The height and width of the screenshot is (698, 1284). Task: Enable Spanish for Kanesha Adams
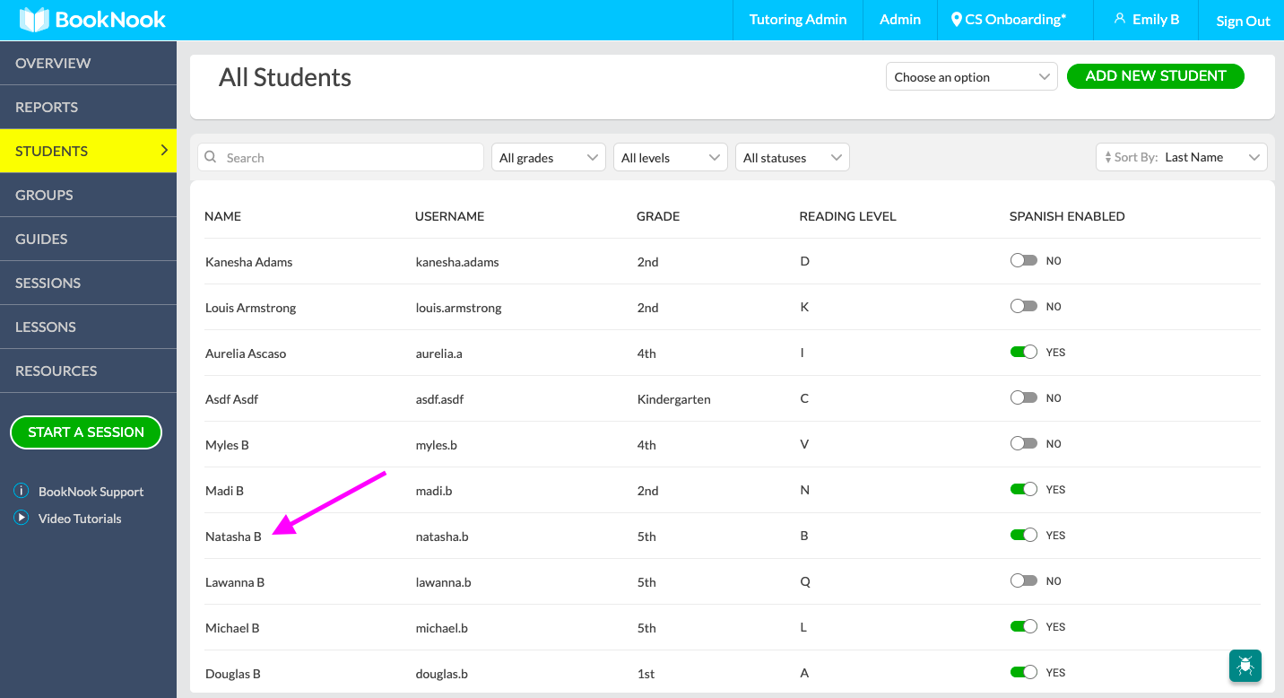(1023, 260)
